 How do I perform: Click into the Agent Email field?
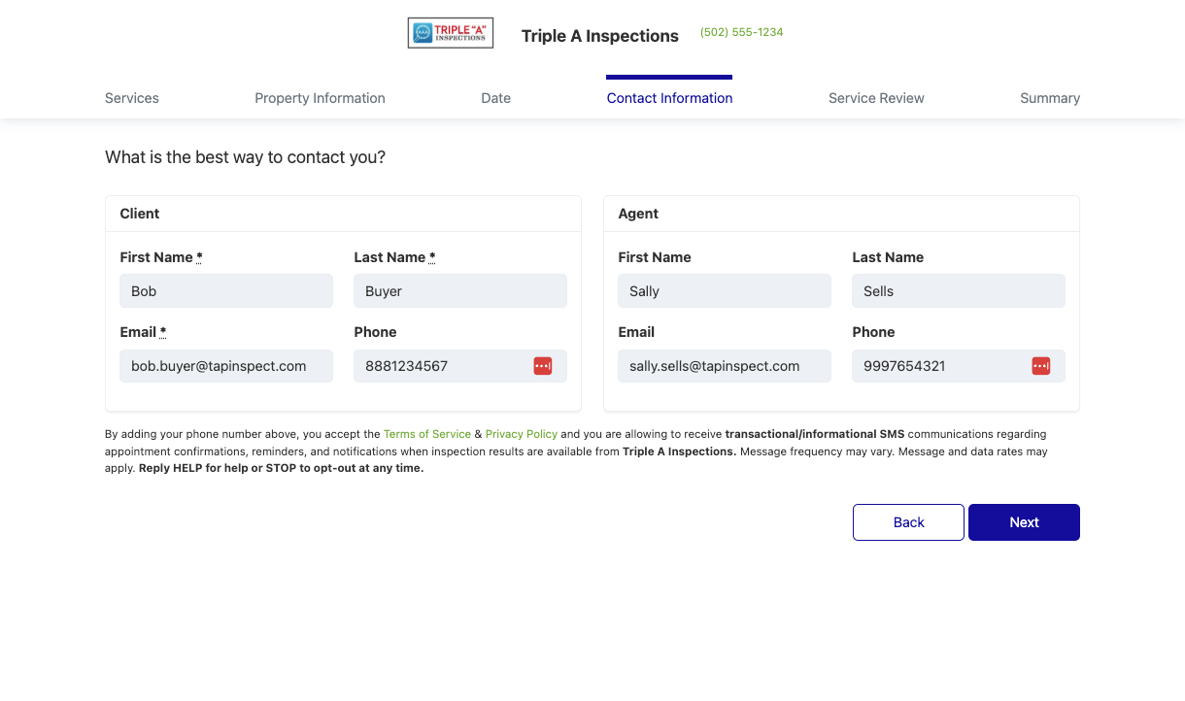(x=725, y=366)
